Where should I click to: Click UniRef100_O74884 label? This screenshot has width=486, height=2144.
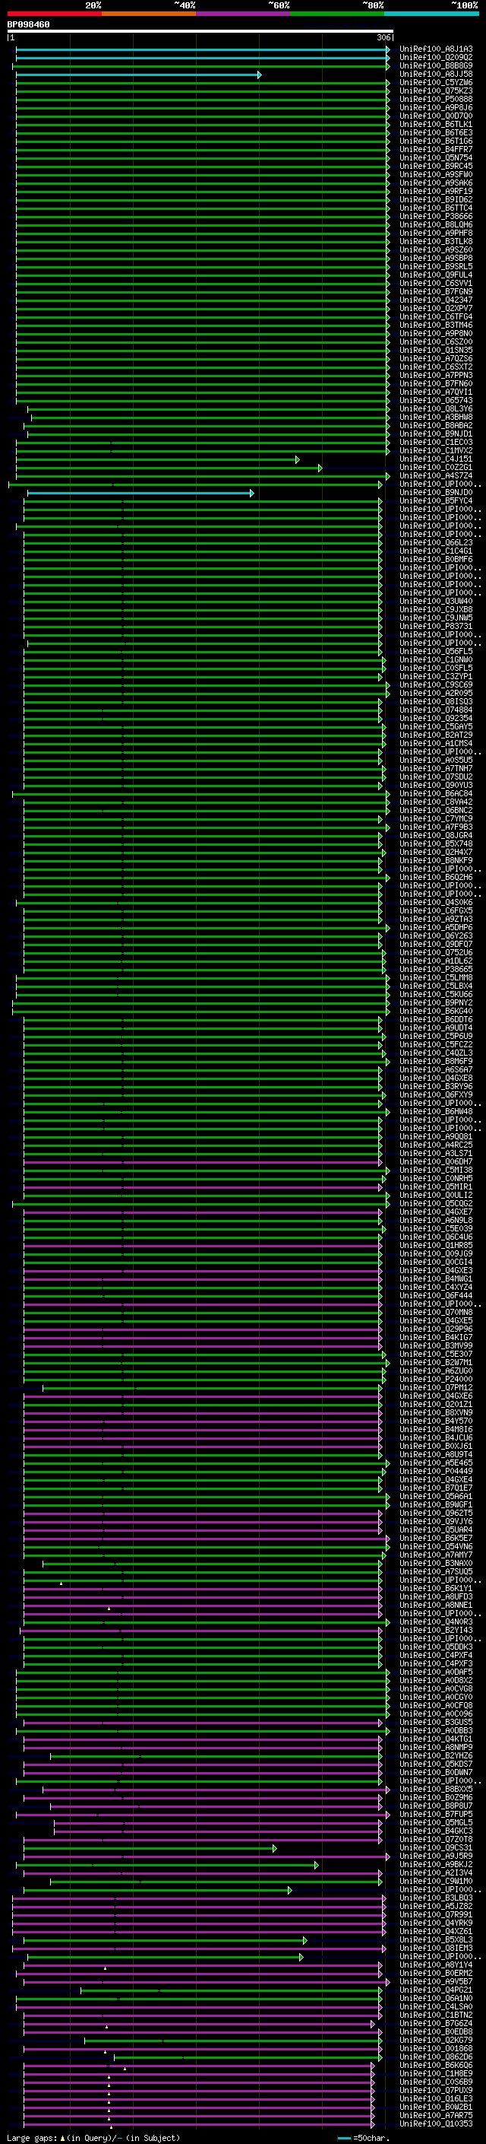click(x=436, y=710)
